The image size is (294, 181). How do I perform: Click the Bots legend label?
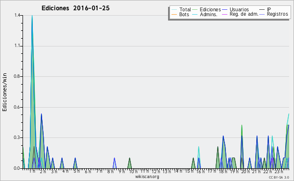(x=184, y=14)
